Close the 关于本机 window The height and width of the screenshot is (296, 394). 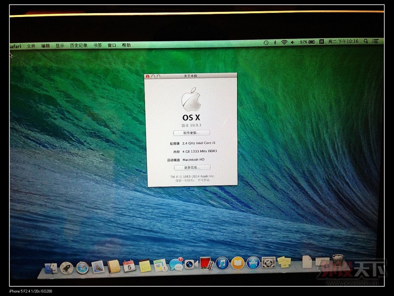(x=148, y=77)
